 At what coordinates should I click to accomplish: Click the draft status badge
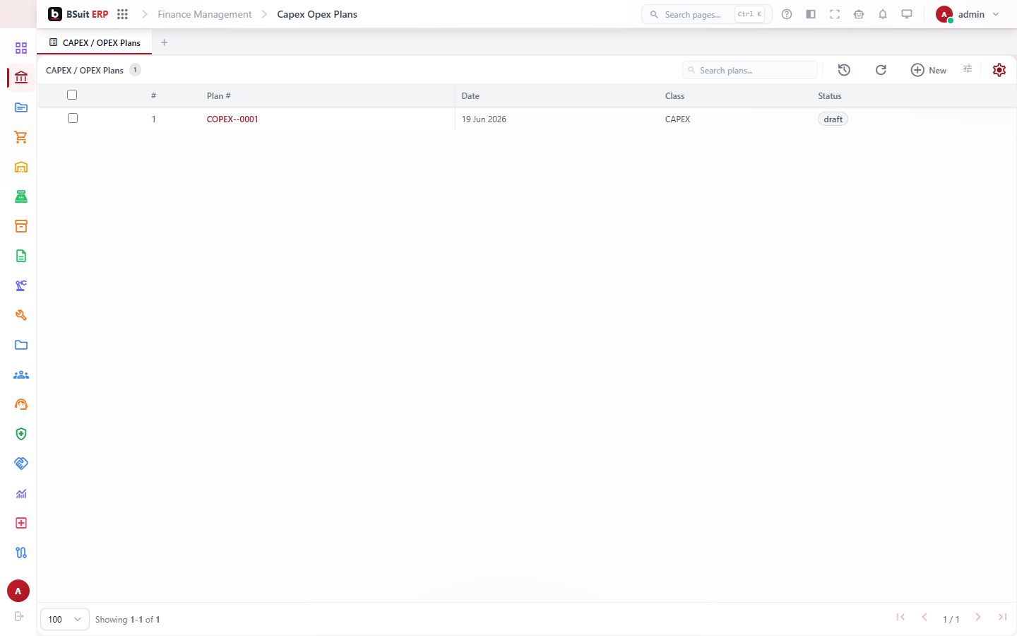tap(833, 119)
